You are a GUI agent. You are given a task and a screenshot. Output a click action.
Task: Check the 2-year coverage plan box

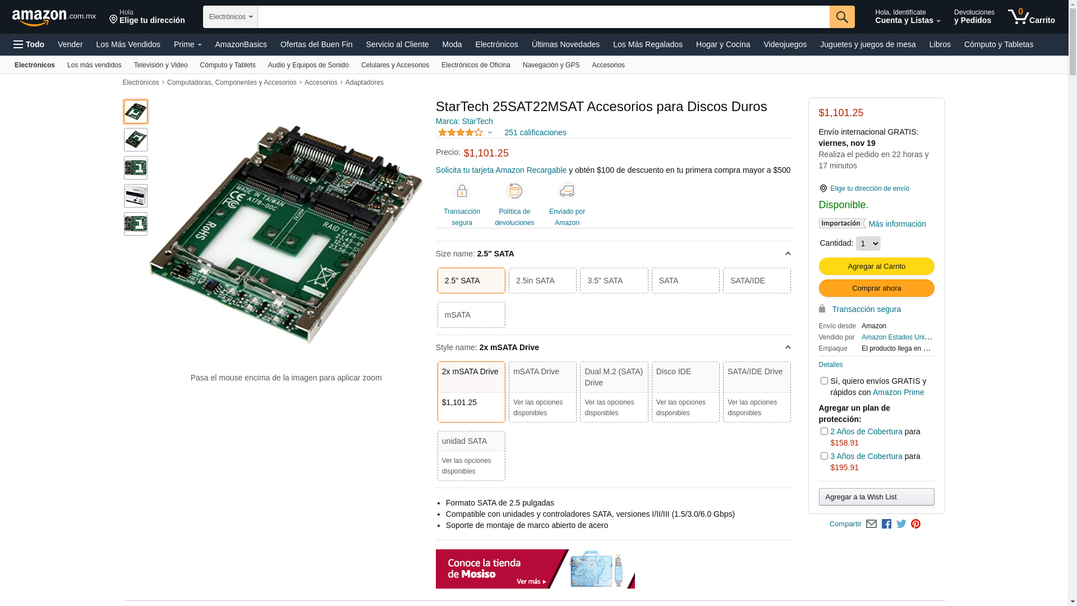[x=824, y=431]
